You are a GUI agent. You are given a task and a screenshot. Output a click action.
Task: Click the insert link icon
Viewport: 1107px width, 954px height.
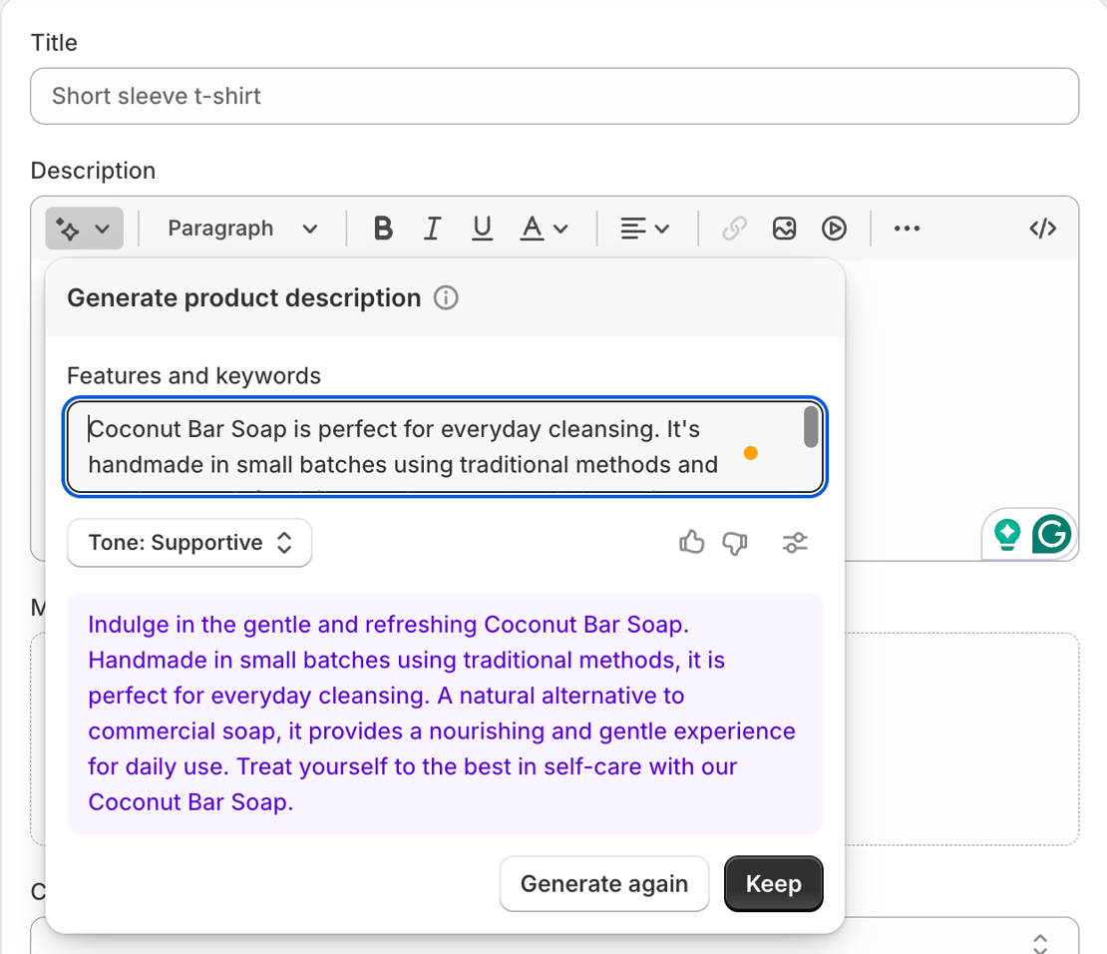point(734,229)
